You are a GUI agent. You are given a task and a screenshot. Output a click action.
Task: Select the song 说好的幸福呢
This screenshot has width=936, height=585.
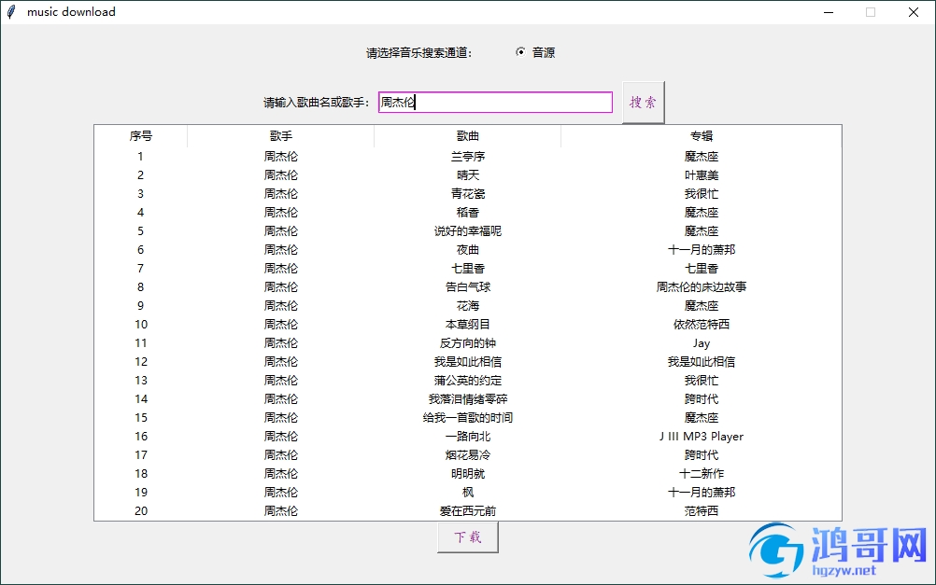click(x=467, y=230)
